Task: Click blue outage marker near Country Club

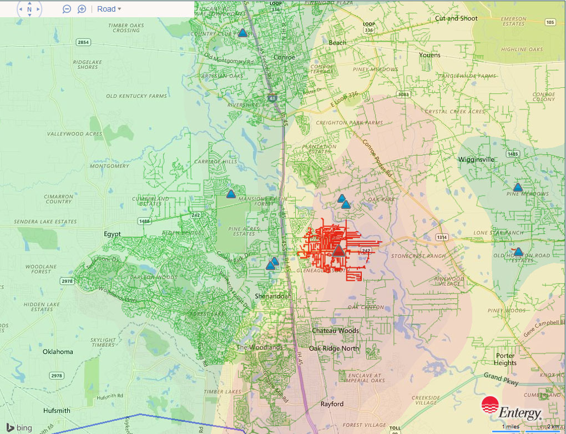Action: click(x=242, y=33)
